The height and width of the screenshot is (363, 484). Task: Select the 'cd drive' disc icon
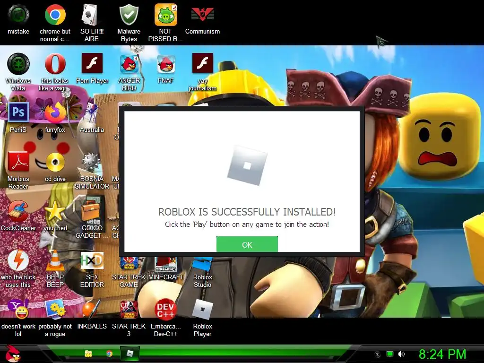click(x=55, y=167)
